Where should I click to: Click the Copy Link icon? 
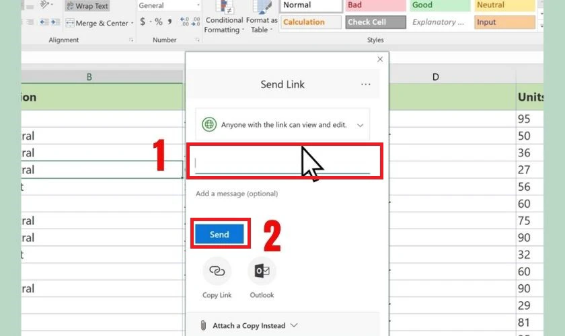point(217,271)
